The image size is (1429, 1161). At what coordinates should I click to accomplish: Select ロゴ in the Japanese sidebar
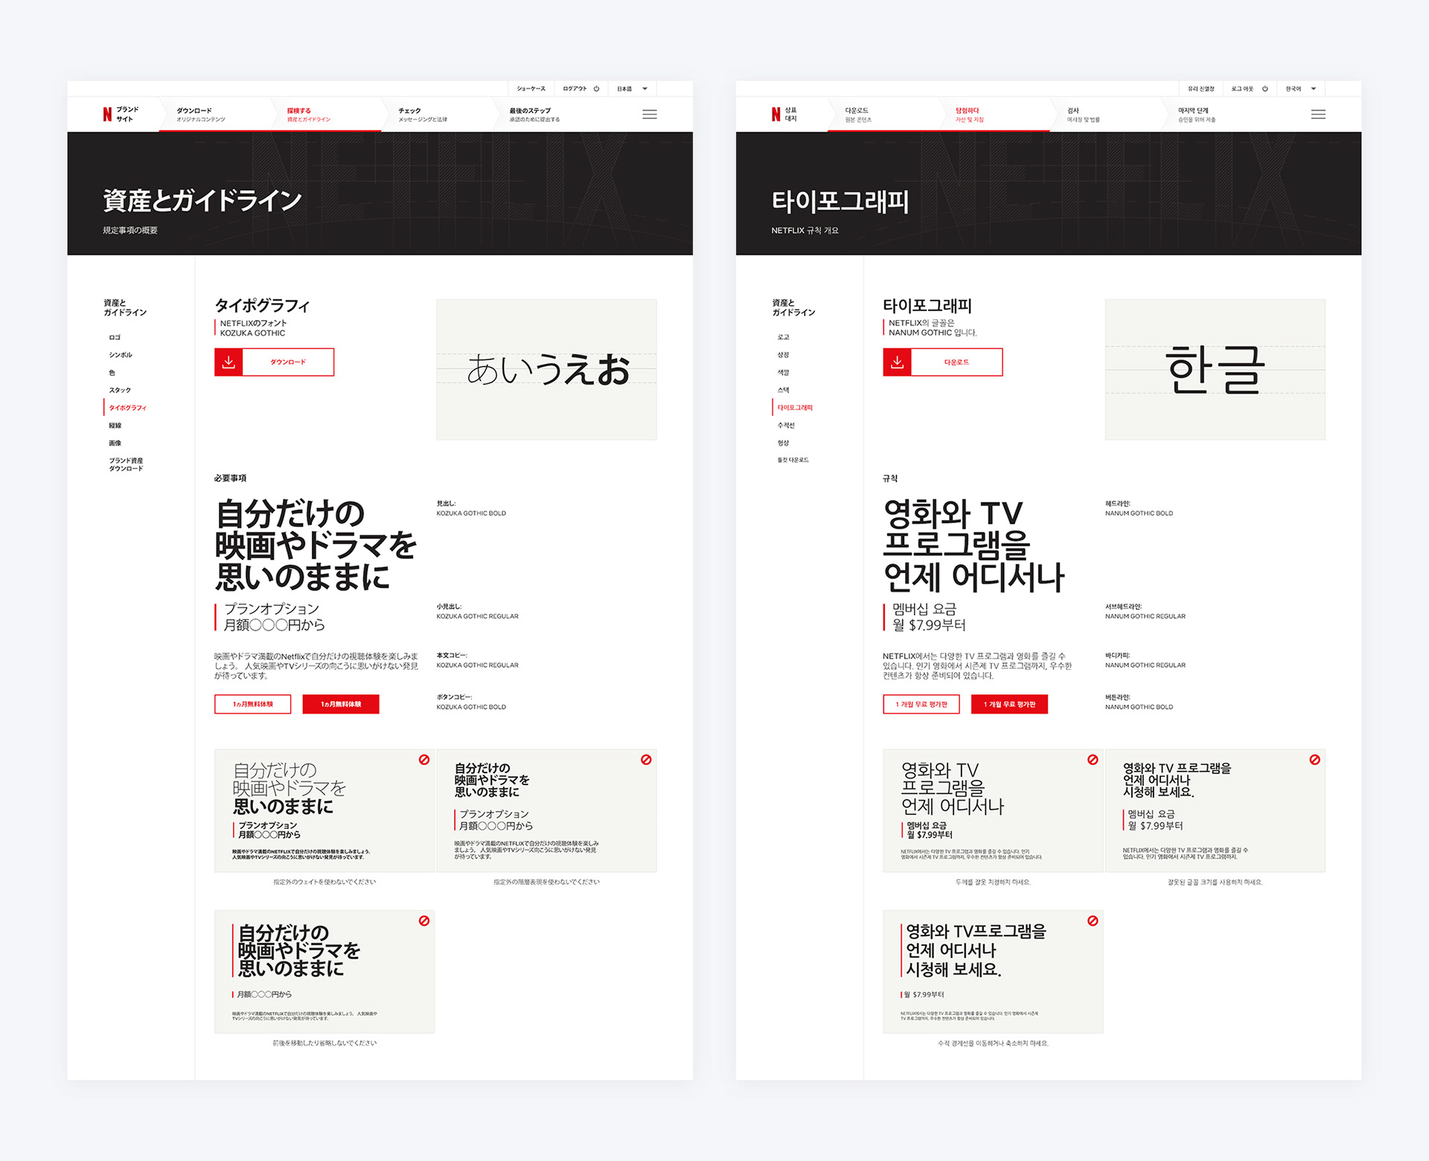115,337
